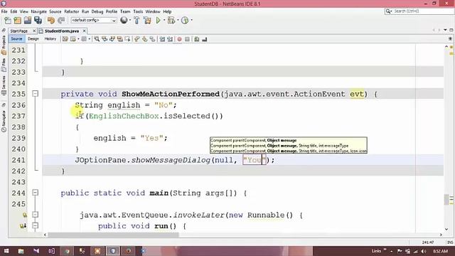Viewport: 455px width, 256px height.
Task: Click the Profile Project icon
Action: [185, 21]
